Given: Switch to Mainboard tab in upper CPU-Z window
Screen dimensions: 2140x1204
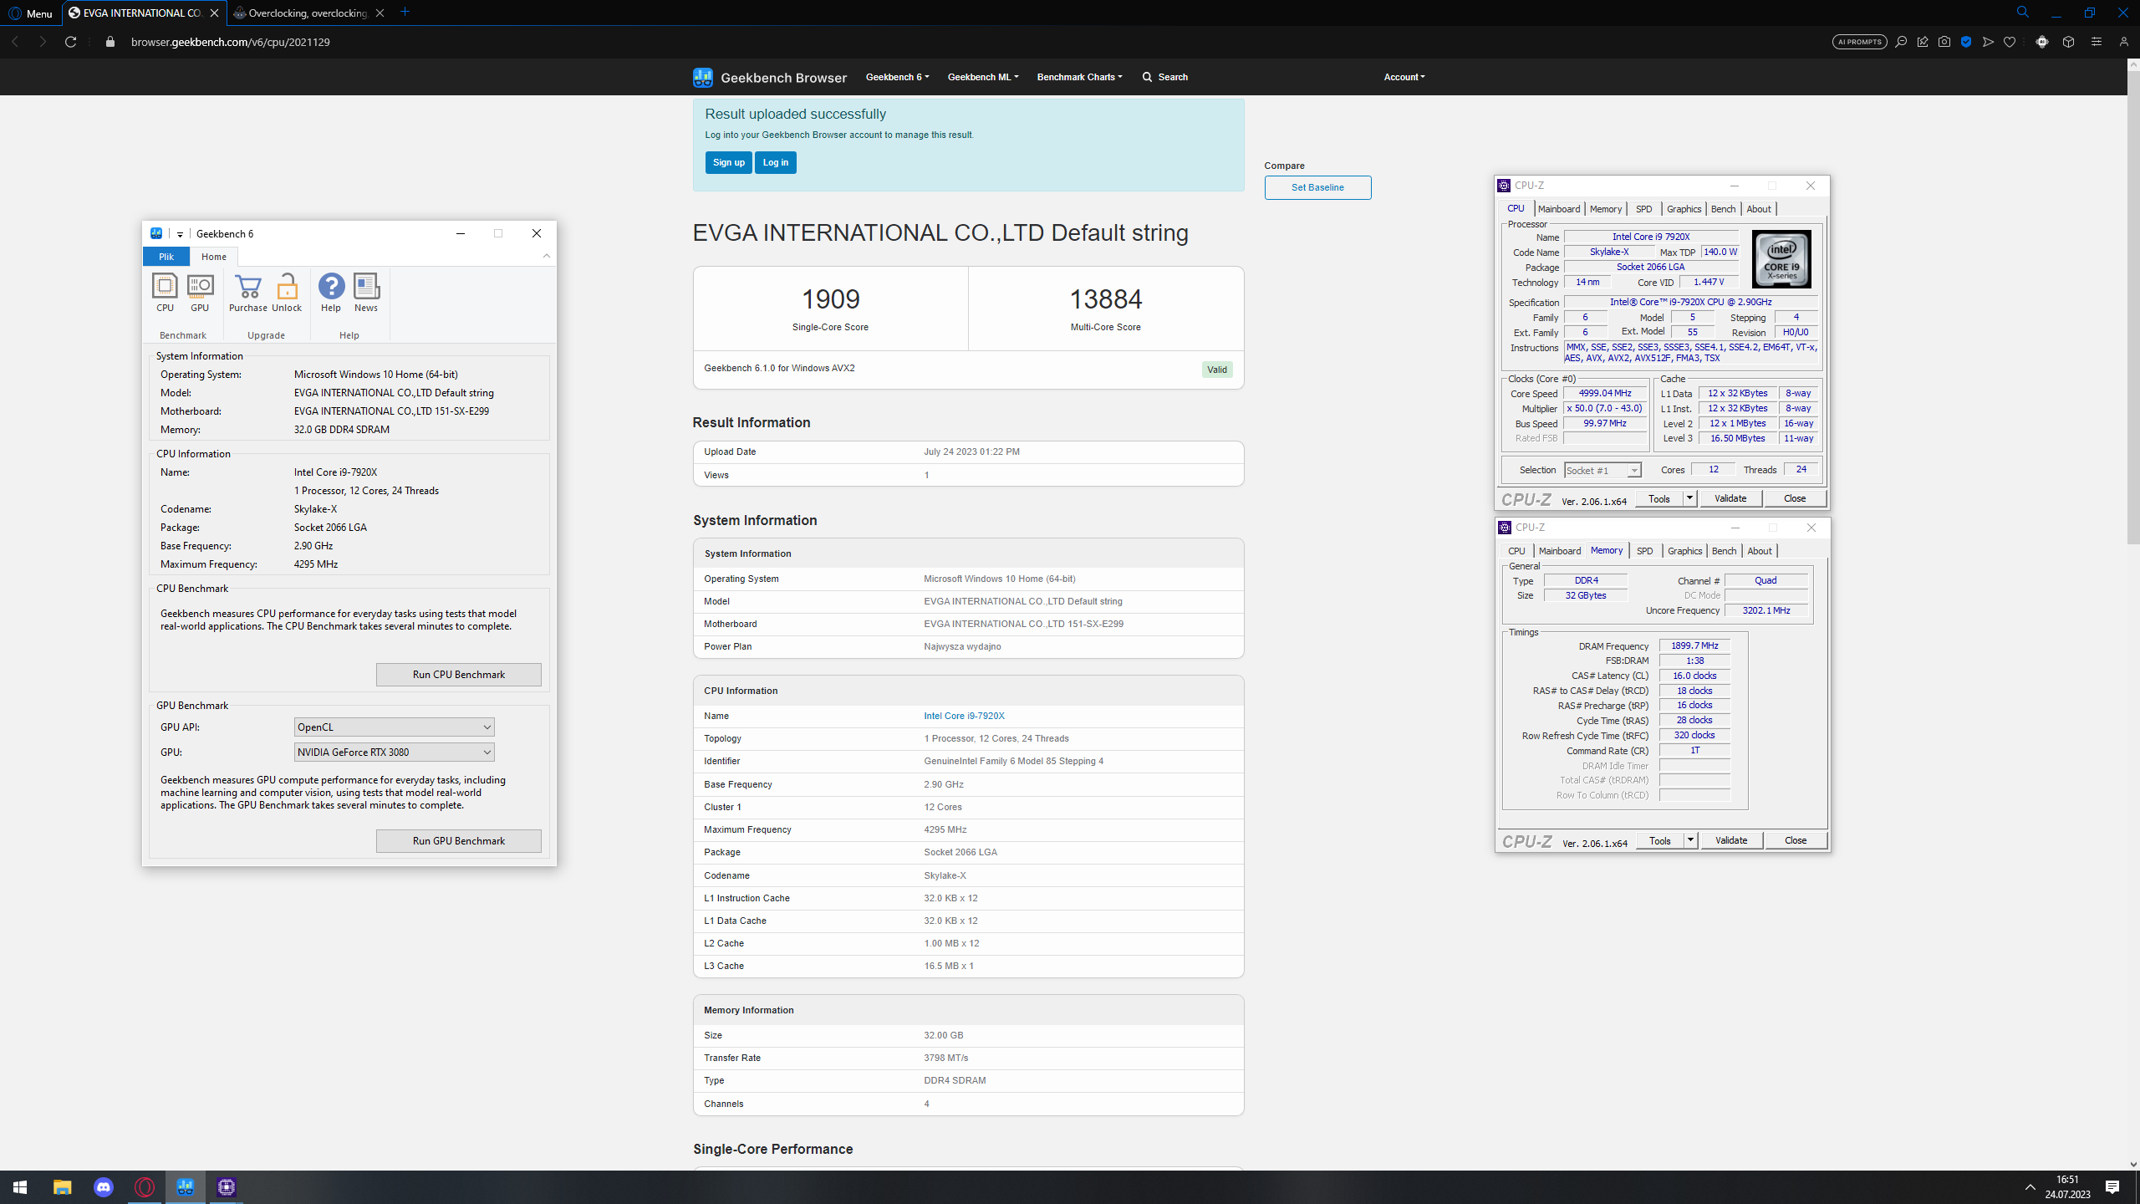Looking at the screenshot, I should click(x=1559, y=209).
